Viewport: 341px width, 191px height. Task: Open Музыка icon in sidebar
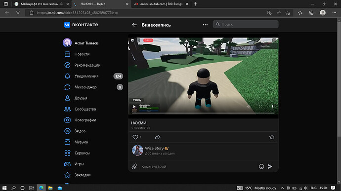point(67,142)
